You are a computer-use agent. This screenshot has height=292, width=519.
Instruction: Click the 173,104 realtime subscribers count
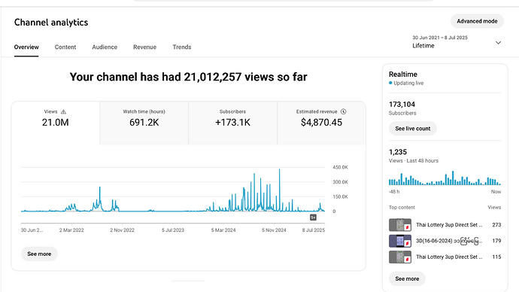click(x=402, y=105)
